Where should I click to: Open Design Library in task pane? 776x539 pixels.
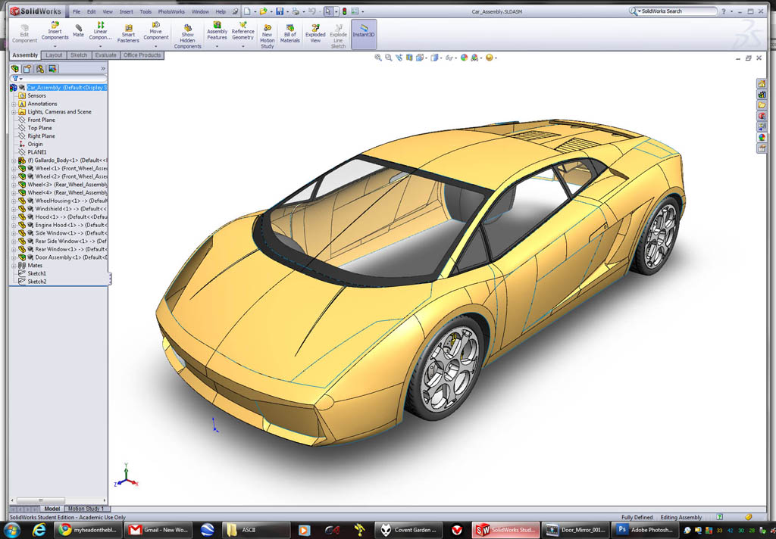[762, 95]
